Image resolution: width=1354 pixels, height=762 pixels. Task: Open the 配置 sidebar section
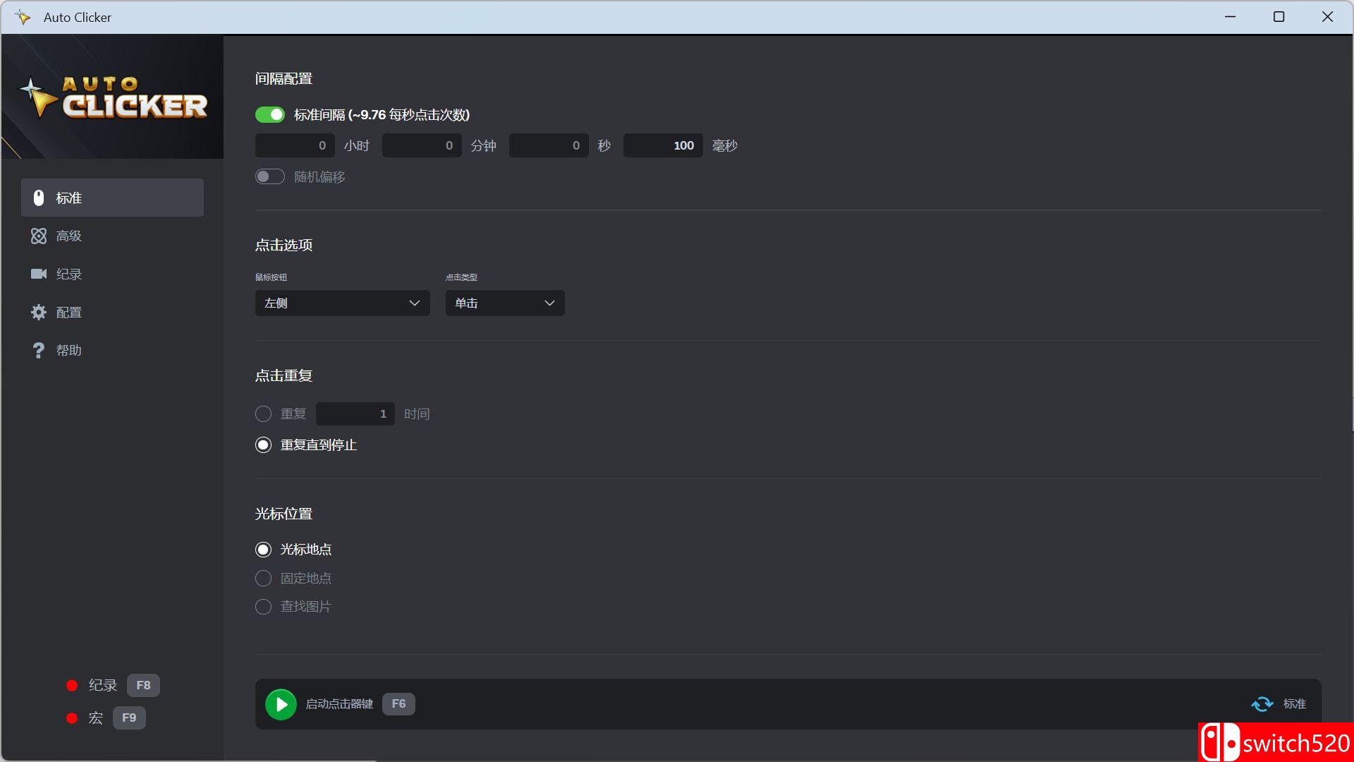[x=69, y=312]
